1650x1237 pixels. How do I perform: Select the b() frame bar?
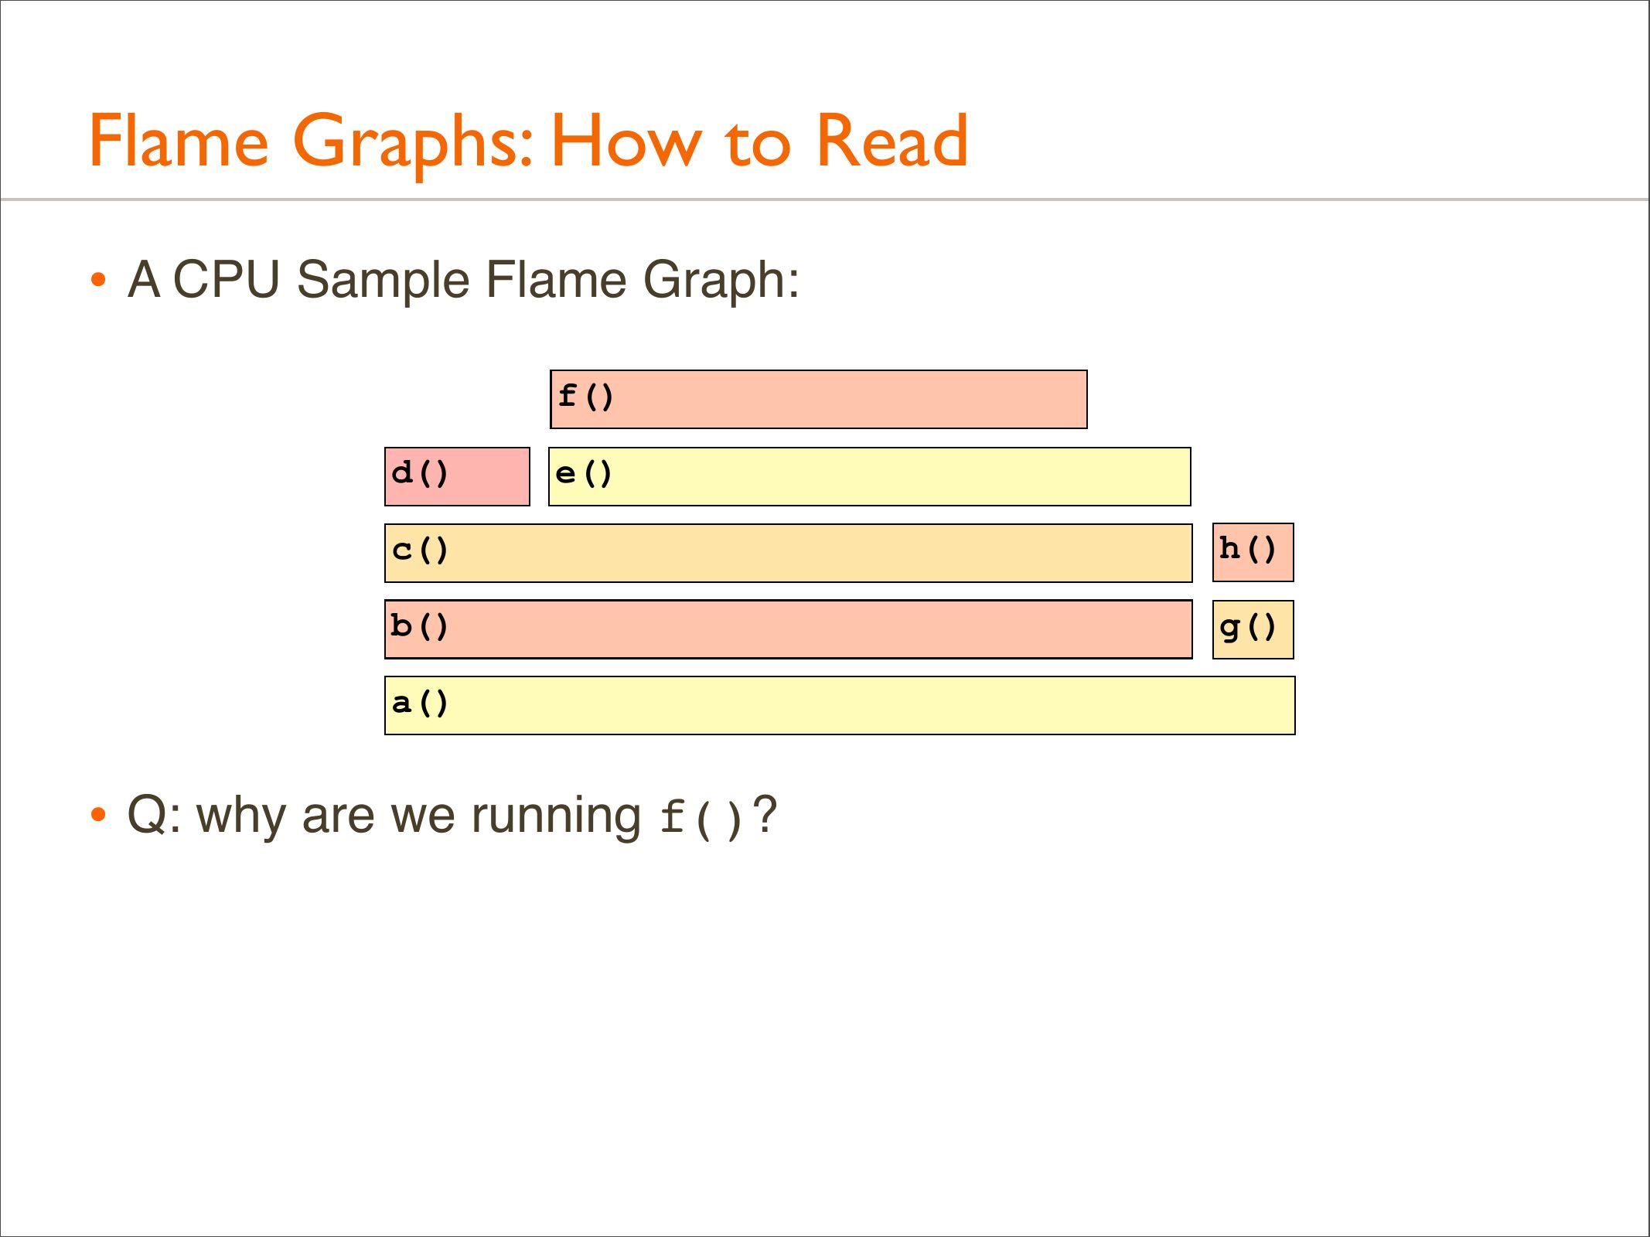[x=788, y=629]
